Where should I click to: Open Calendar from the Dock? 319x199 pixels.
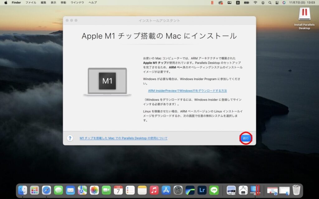118,190
